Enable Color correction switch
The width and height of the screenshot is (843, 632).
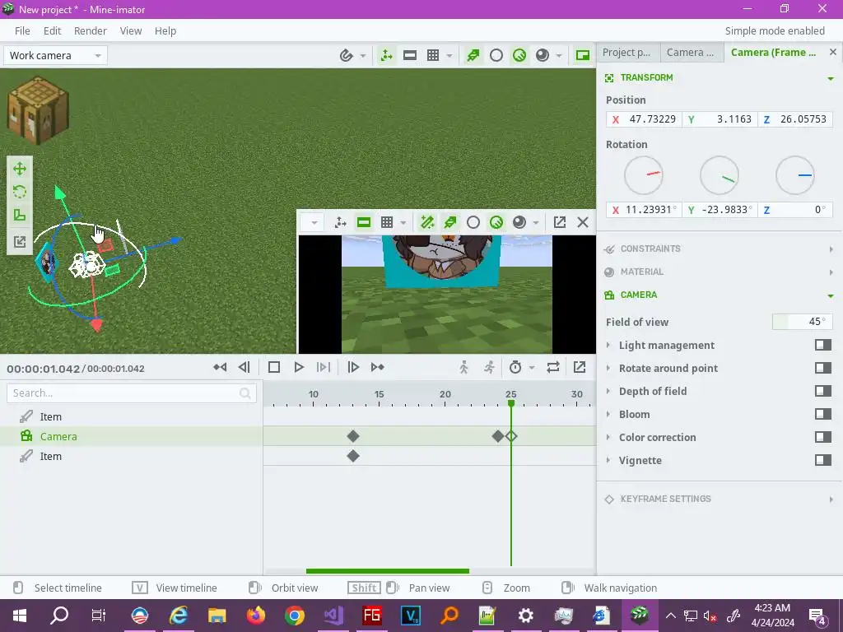(823, 438)
